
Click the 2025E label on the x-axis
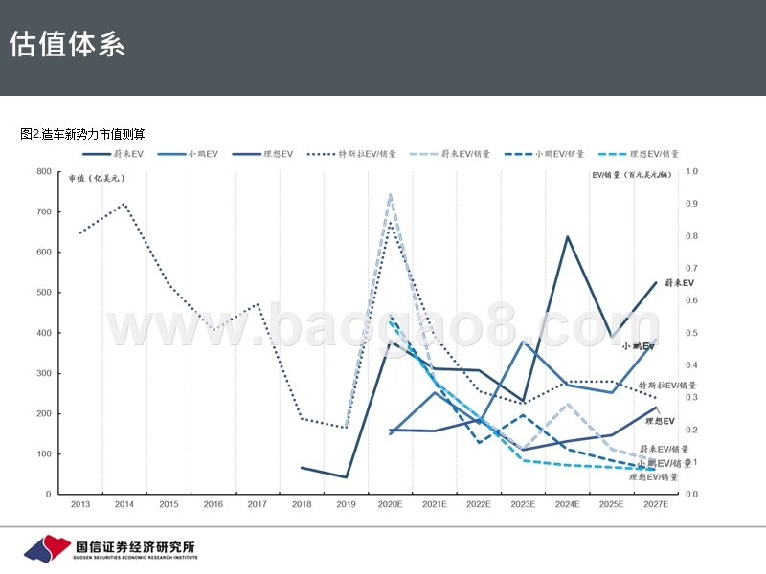tap(611, 504)
